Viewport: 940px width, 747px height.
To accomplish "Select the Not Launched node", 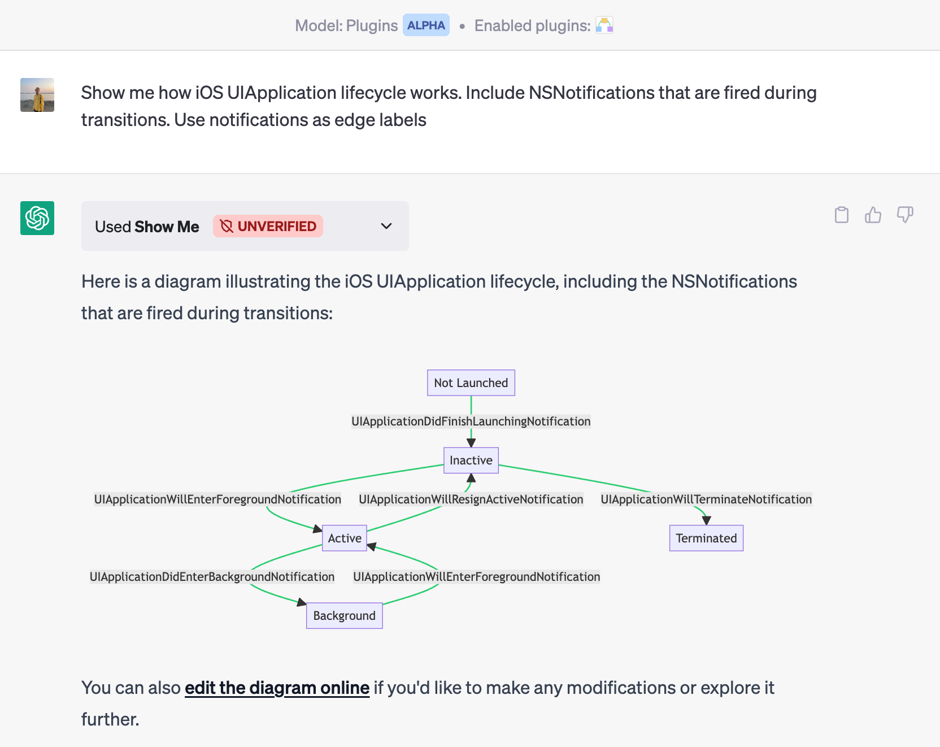I will (x=470, y=383).
